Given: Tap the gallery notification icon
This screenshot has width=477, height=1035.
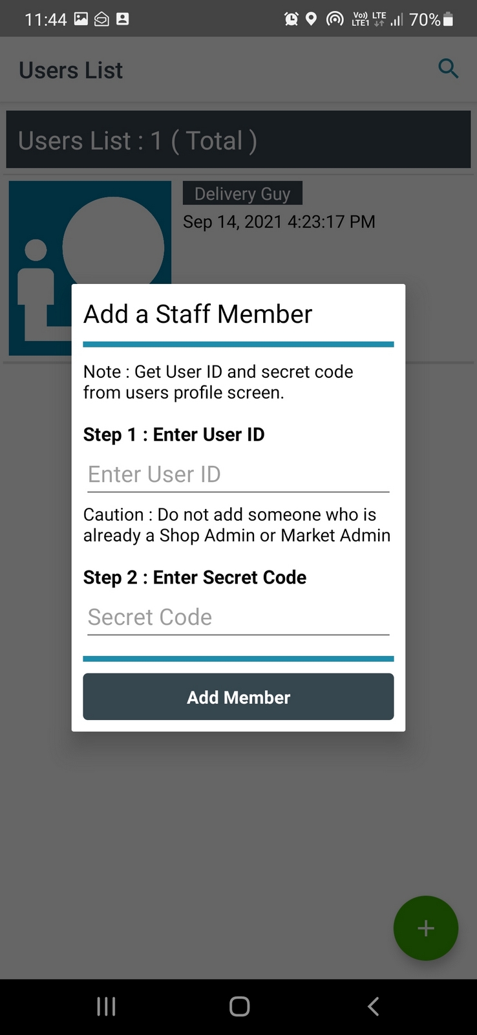Looking at the screenshot, I should pos(81,19).
